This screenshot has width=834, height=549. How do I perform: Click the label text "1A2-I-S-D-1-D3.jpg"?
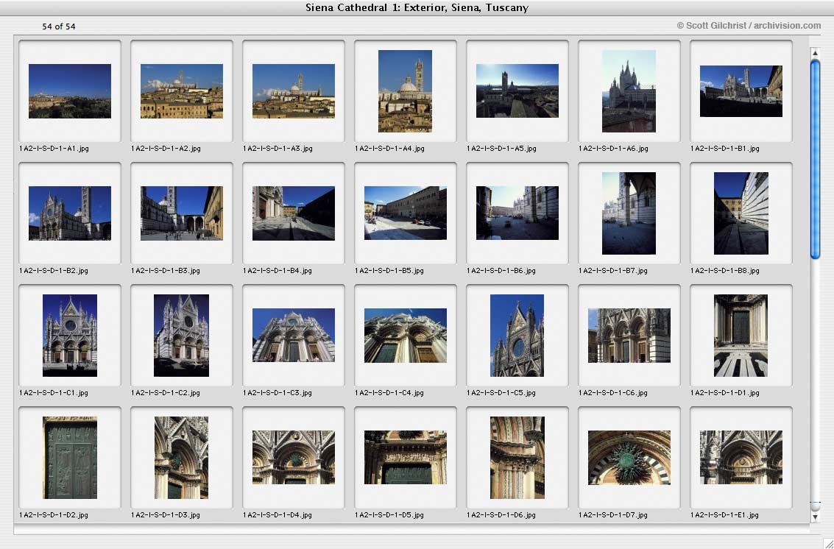coord(166,515)
